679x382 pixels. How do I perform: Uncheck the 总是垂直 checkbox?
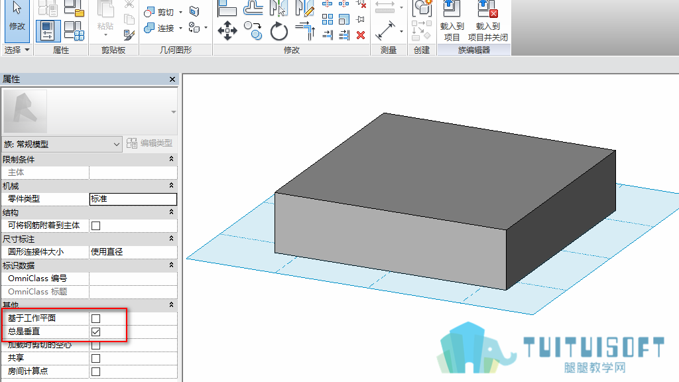(x=95, y=332)
